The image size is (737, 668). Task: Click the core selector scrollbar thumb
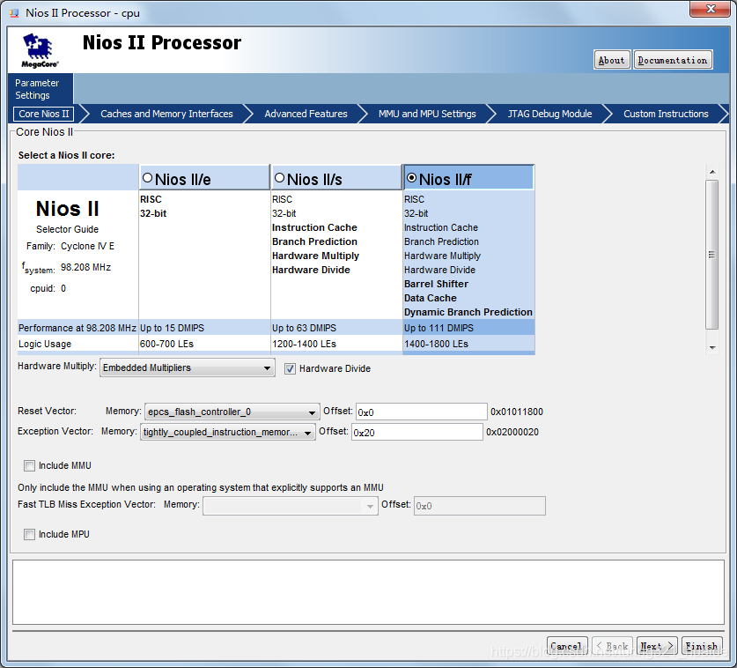tap(712, 255)
